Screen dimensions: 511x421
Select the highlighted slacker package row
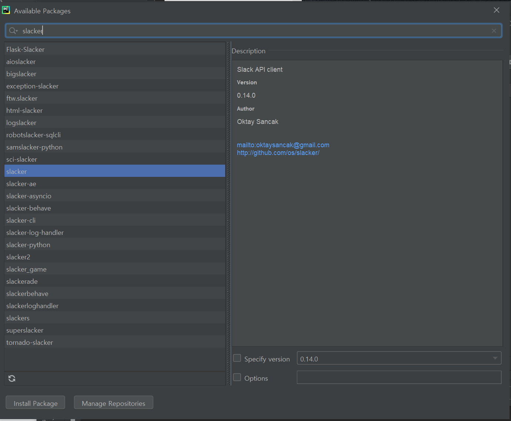click(x=115, y=171)
